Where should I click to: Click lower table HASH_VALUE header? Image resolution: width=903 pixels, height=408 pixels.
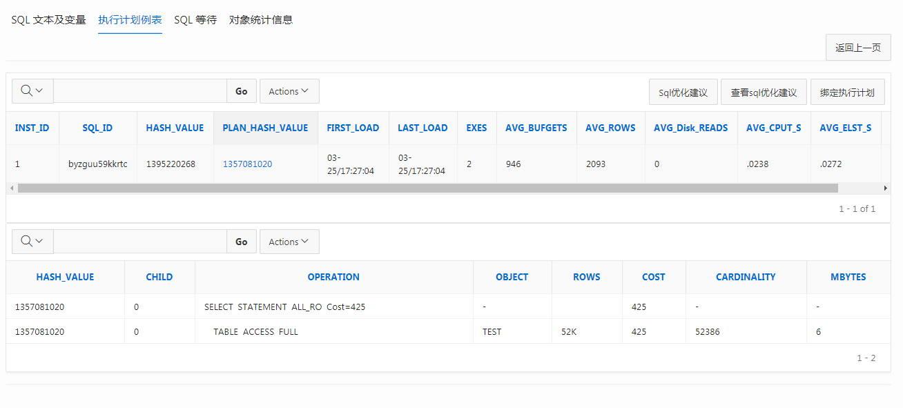tap(65, 277)
